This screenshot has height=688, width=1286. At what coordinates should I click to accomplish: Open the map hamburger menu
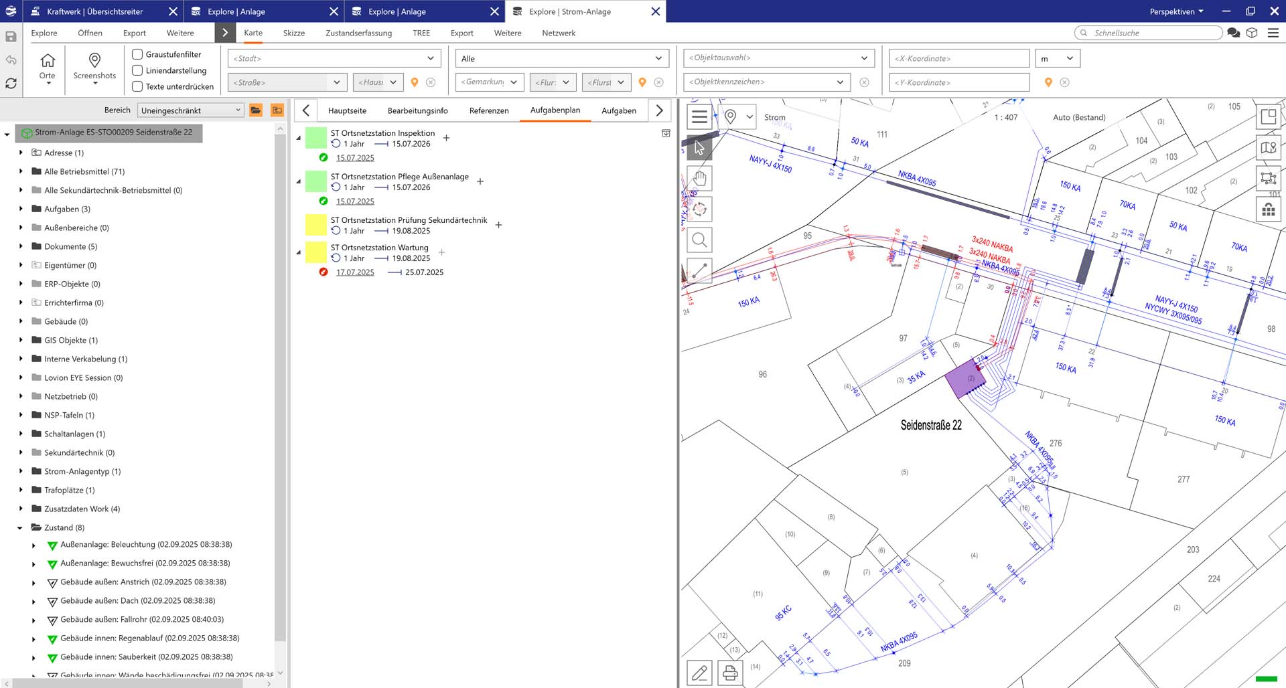(x=699, y=117)
